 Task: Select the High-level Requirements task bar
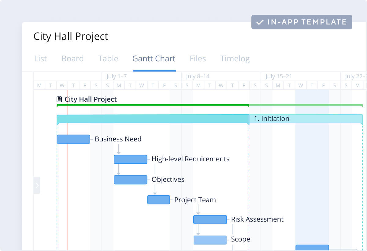tap(131, 159)
